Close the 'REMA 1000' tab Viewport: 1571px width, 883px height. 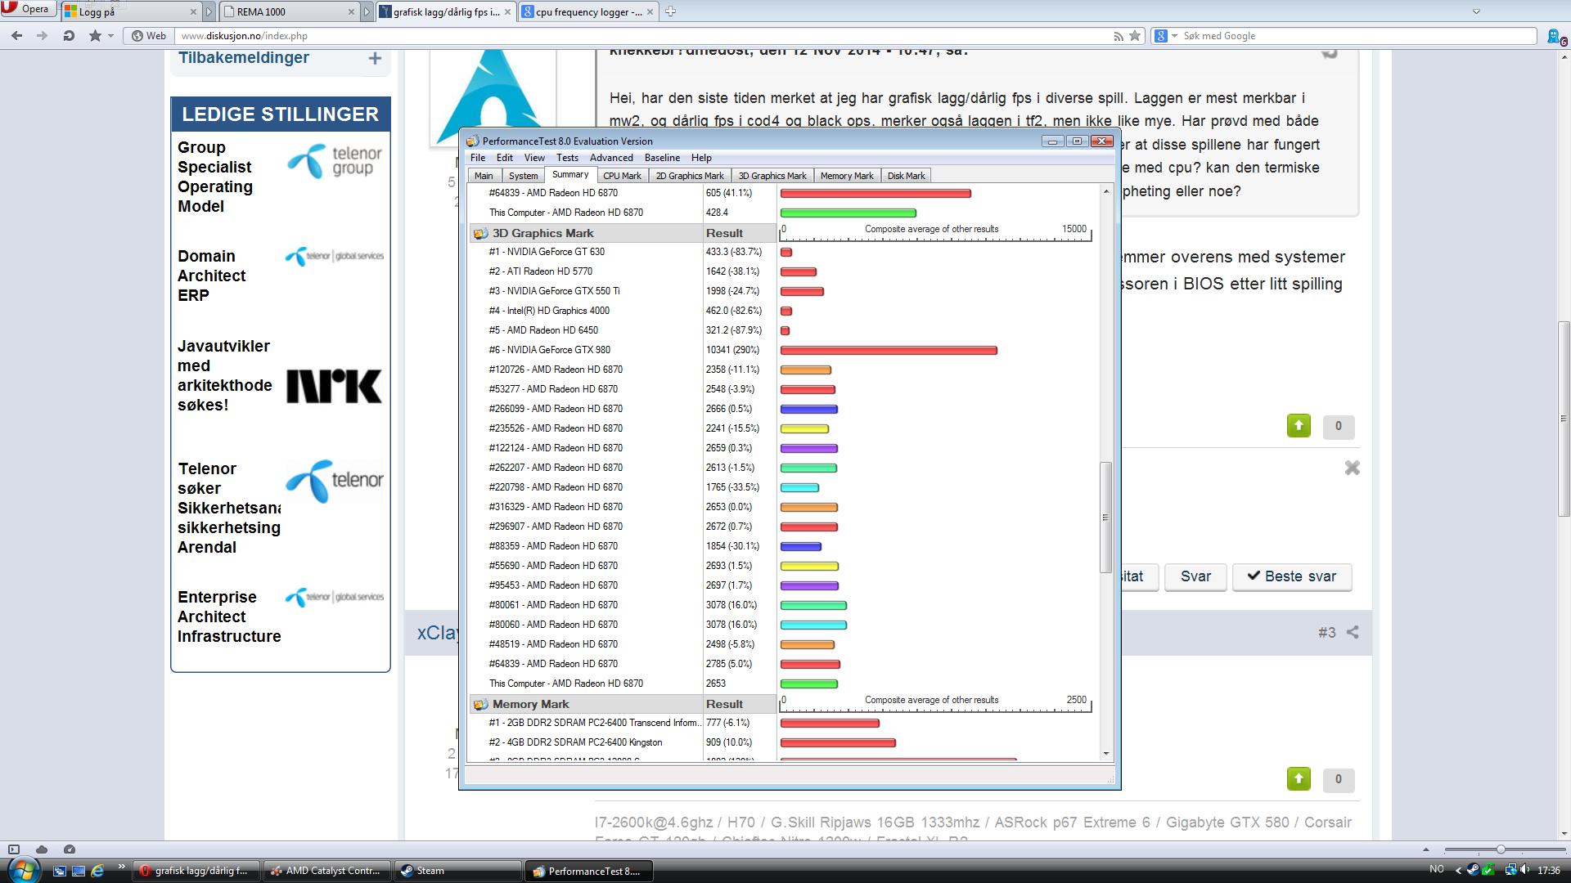pyautogui.click(x=351, y=11)
